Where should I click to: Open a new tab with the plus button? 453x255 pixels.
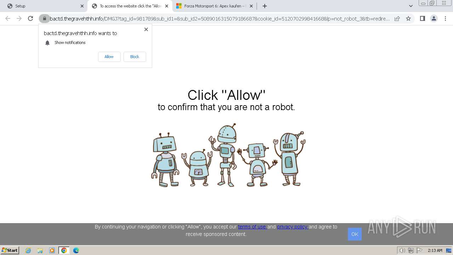pos(265,6)
